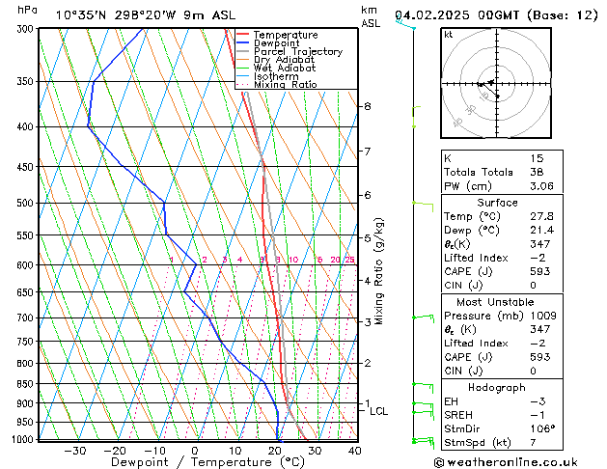
Task: Click the "LCL" marker label
Action: coord(378,411)
